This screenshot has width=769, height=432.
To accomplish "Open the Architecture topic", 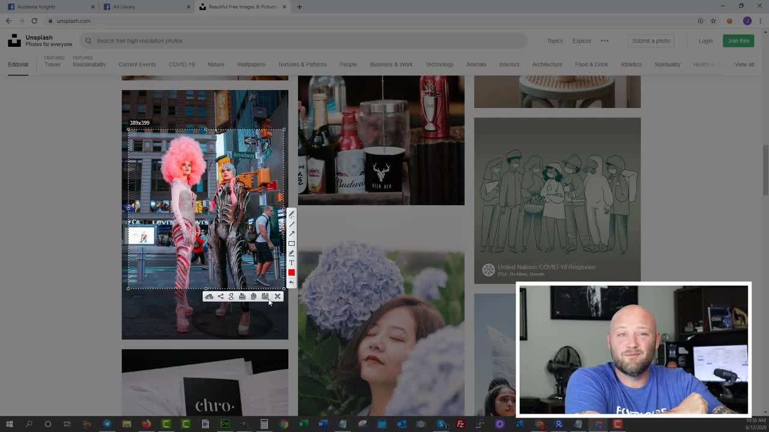I will (547, 64).
